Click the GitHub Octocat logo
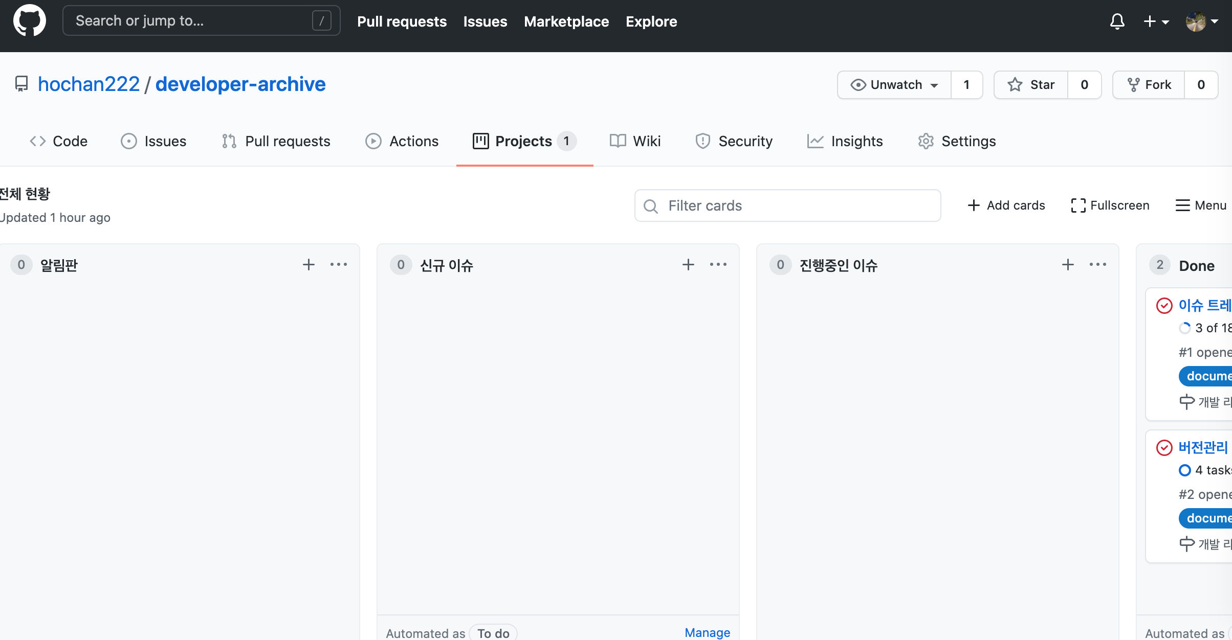1232x640 pixels. pyautogui.click(x=29, y=21)
